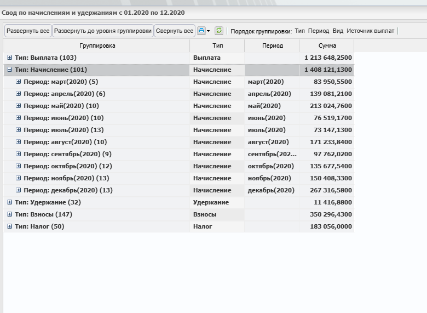Sort by the Сумма column header

point(327,45)
